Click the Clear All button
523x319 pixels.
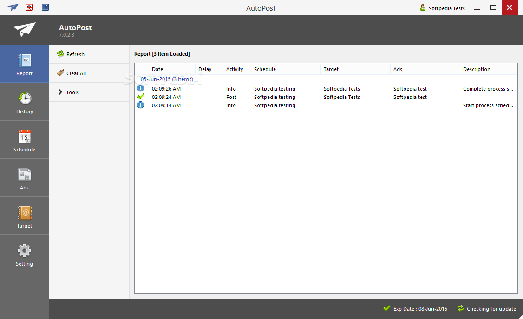89,73
